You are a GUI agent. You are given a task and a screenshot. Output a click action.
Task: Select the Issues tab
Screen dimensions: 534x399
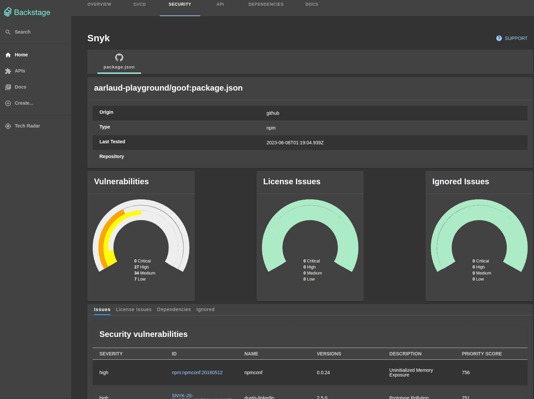point(102,309)
